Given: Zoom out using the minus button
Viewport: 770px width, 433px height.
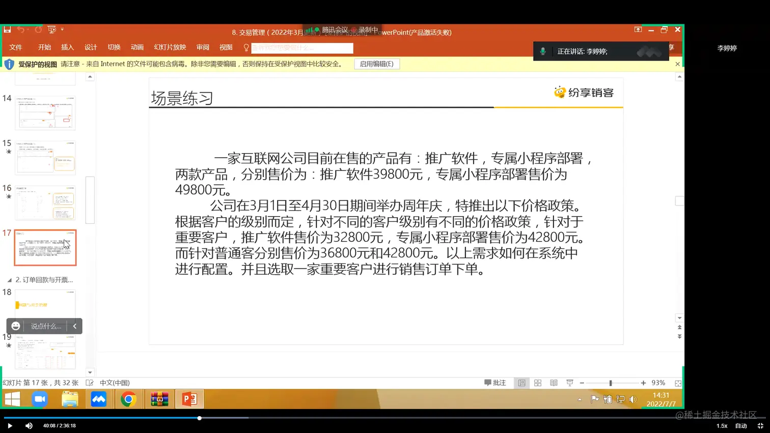Looking at the screenshot, I should [x=582, y=383].
